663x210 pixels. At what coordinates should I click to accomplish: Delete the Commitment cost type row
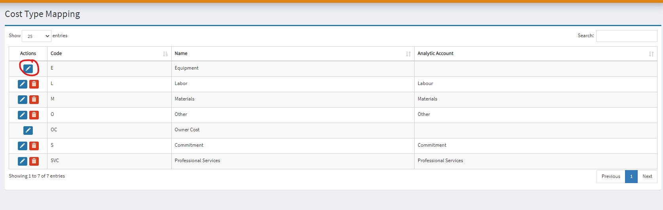[x=34, y=146]
